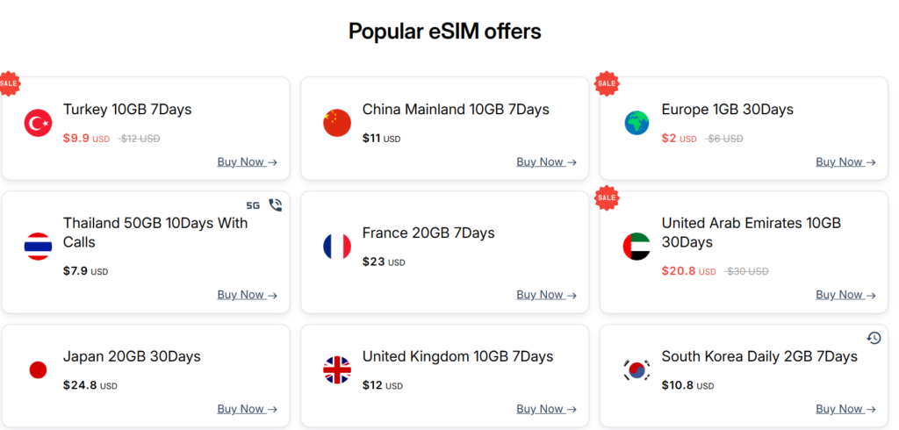Screen dimensions: 899x430
Task: Buy the France 20GB 7Days eSIM
Action: 546,295
